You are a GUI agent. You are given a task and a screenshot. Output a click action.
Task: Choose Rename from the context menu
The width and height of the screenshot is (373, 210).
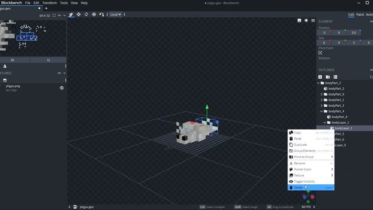[311, 163]
